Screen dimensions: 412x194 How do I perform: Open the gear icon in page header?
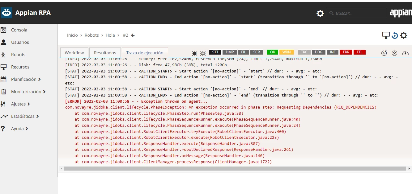pos(404,35)
